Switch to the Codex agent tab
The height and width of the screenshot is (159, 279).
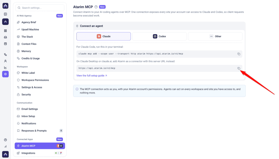point(159,36)
